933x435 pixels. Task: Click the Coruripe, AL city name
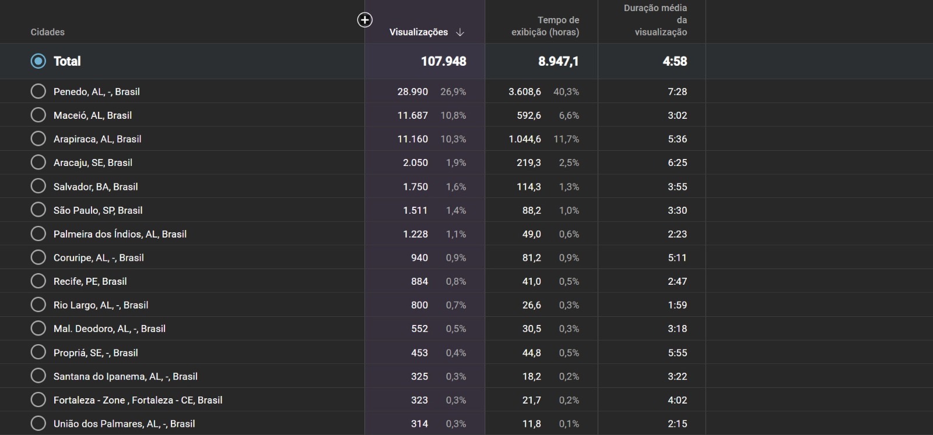[98, 258]
